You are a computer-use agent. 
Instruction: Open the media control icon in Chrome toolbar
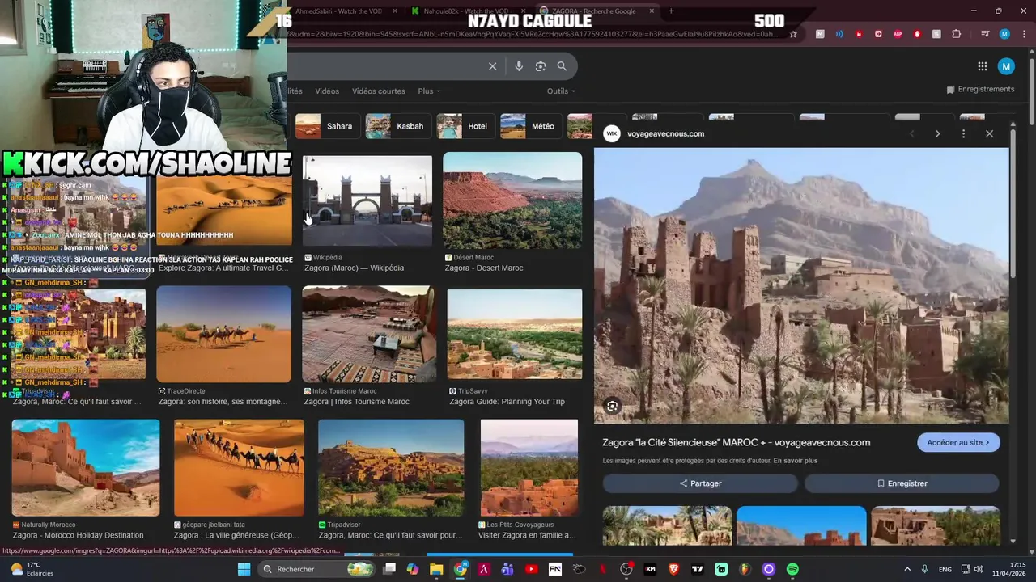coord(985,34)
